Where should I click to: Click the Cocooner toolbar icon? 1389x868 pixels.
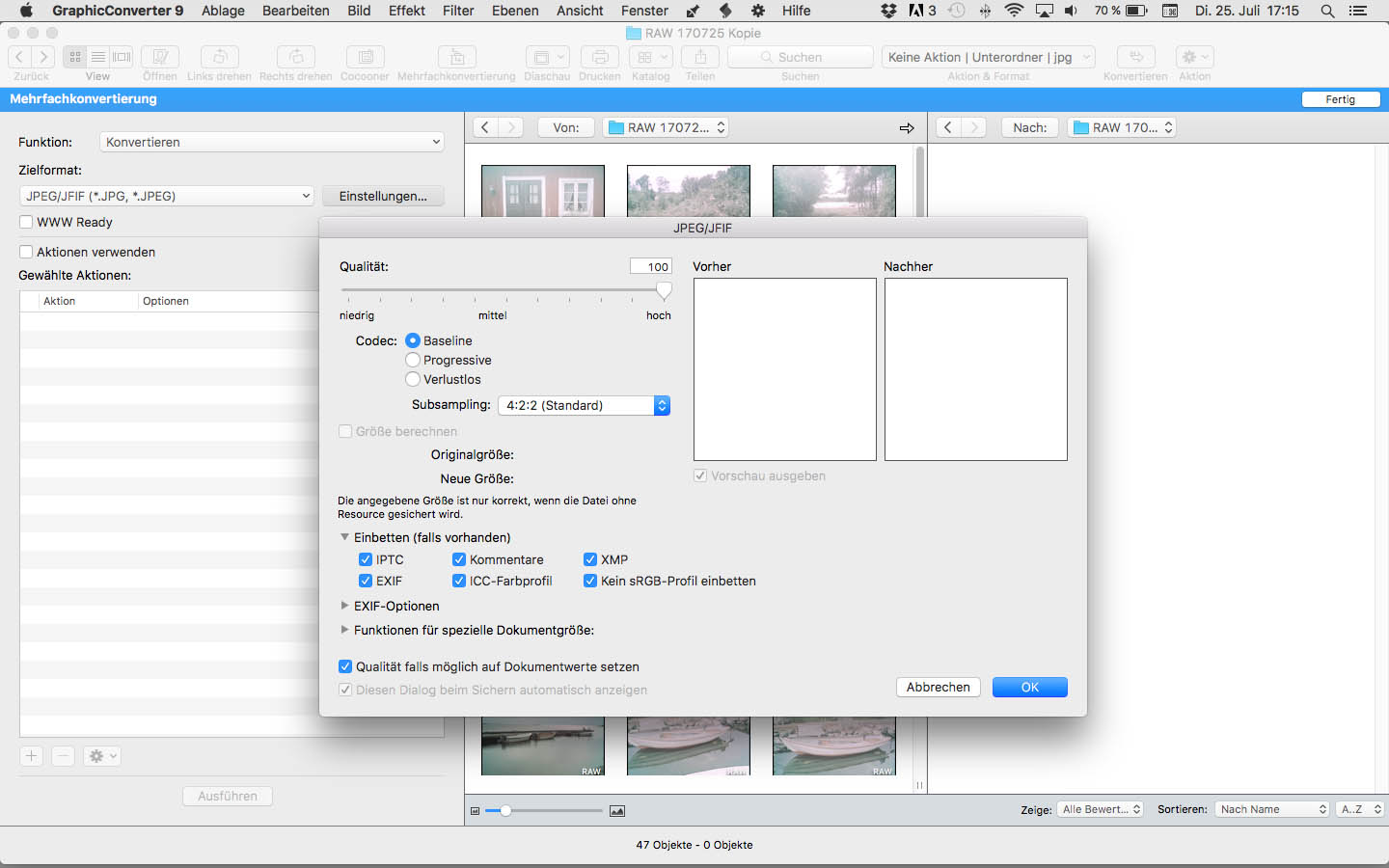[365, 58]
